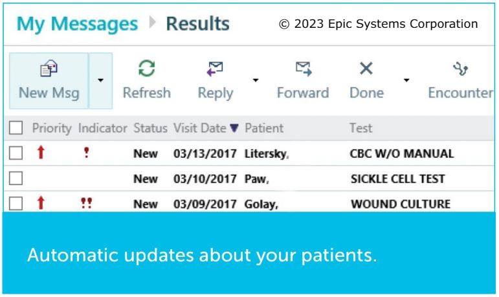
Task: Click the red priority arrow for Litersky
Action: [x=41, y=154]
